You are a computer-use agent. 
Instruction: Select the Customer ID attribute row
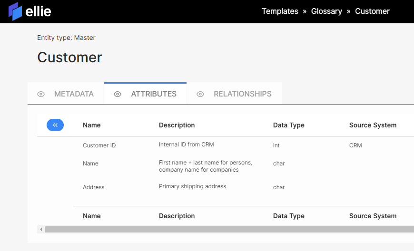click(x=99, y=145)
